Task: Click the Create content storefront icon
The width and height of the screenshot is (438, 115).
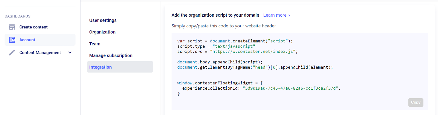Action: pyautogui.click(x=12, y=27)
